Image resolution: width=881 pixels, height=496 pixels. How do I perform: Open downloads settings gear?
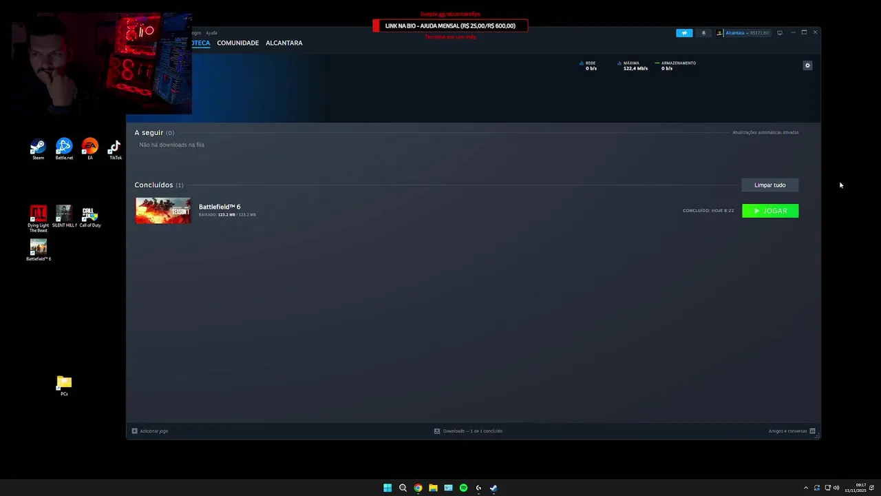click(808, 65)
